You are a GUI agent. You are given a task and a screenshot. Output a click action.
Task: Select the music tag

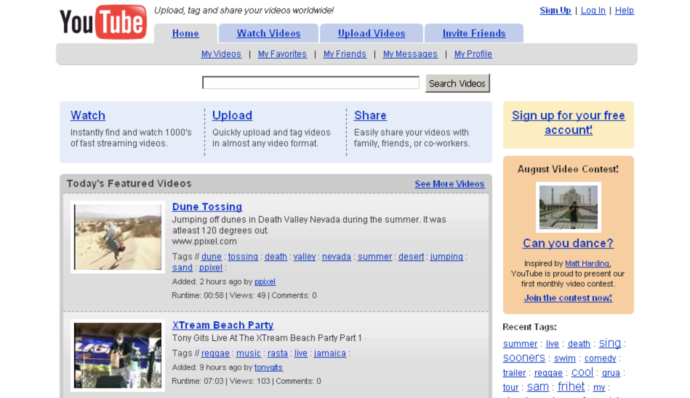[x=248, y=353]
